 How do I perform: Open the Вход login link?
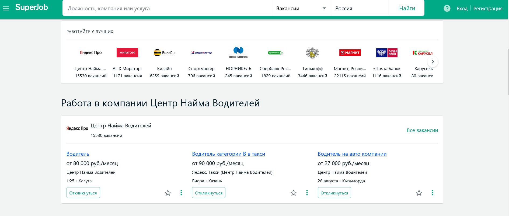point(462,9)
